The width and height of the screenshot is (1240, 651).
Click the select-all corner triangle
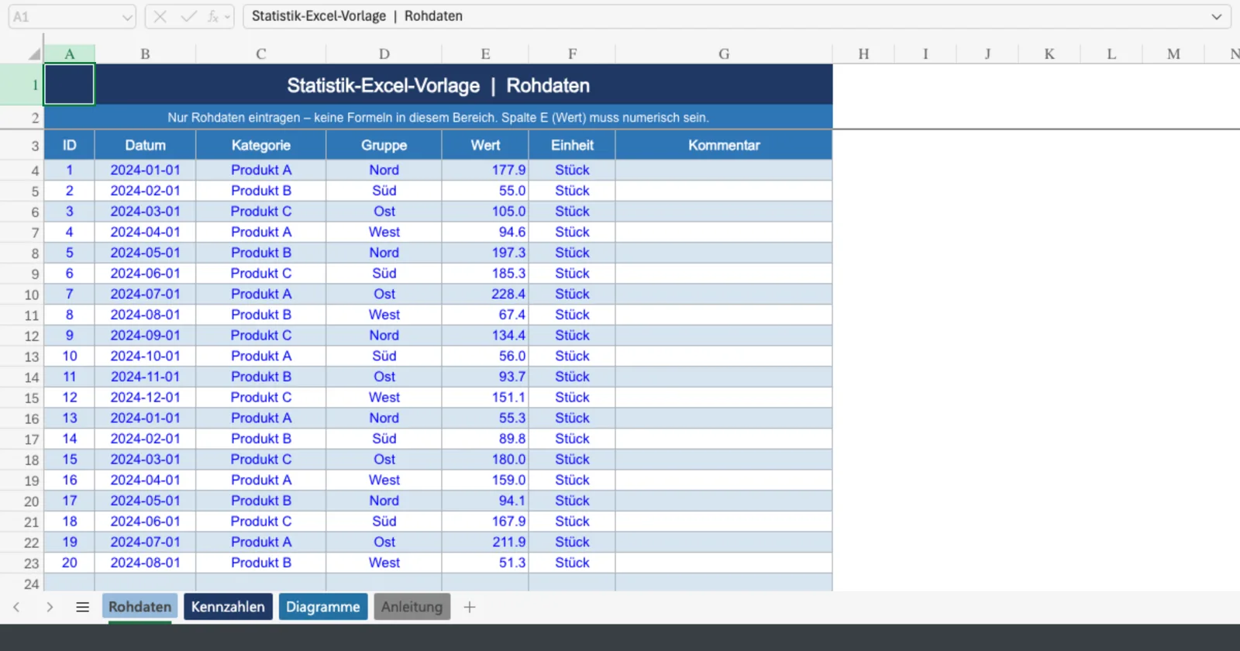click(x=33, y=53)
